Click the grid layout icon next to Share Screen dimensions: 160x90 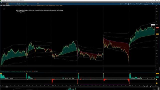(x=126, y=4)
